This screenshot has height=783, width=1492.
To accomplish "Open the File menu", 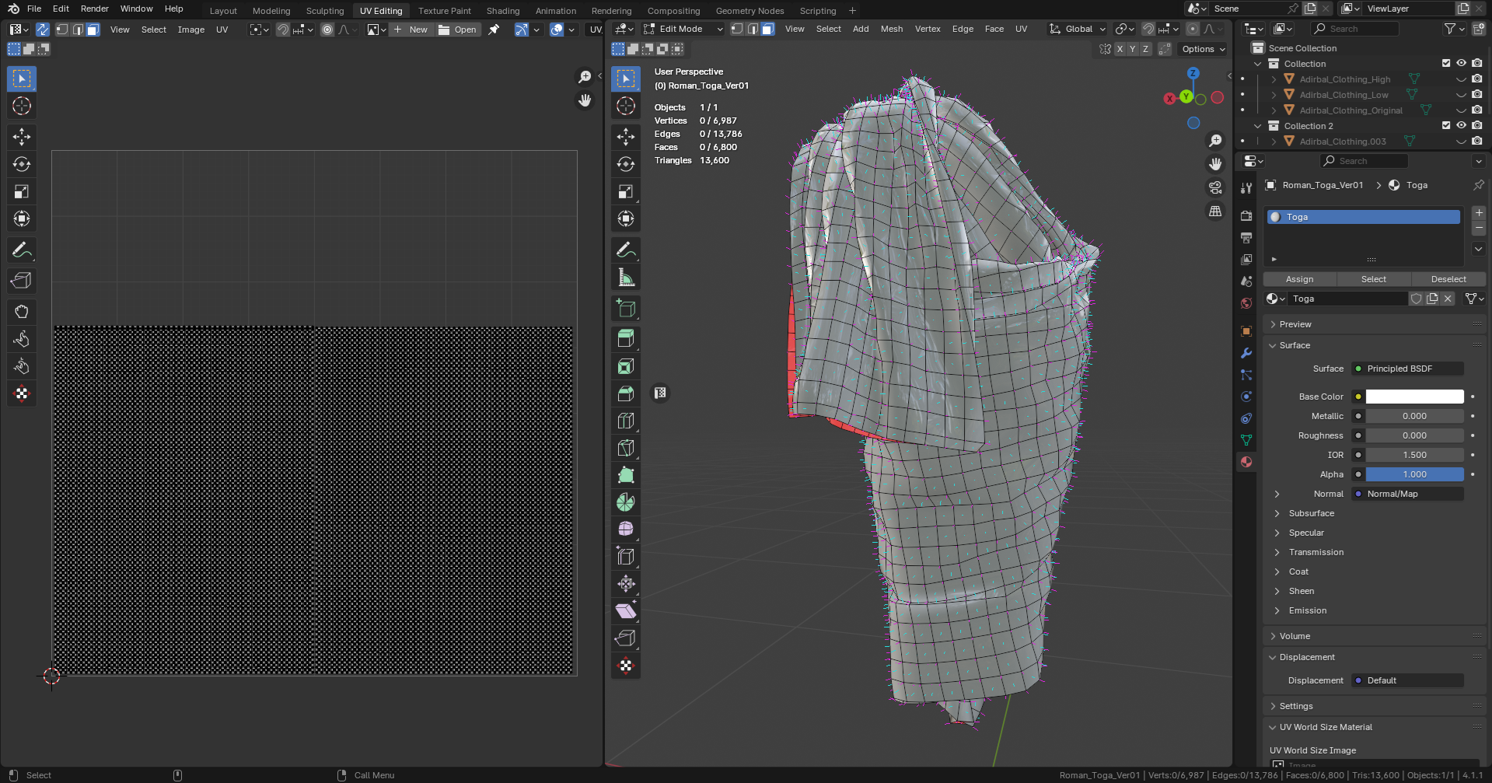I will click(x=34, y=9).
